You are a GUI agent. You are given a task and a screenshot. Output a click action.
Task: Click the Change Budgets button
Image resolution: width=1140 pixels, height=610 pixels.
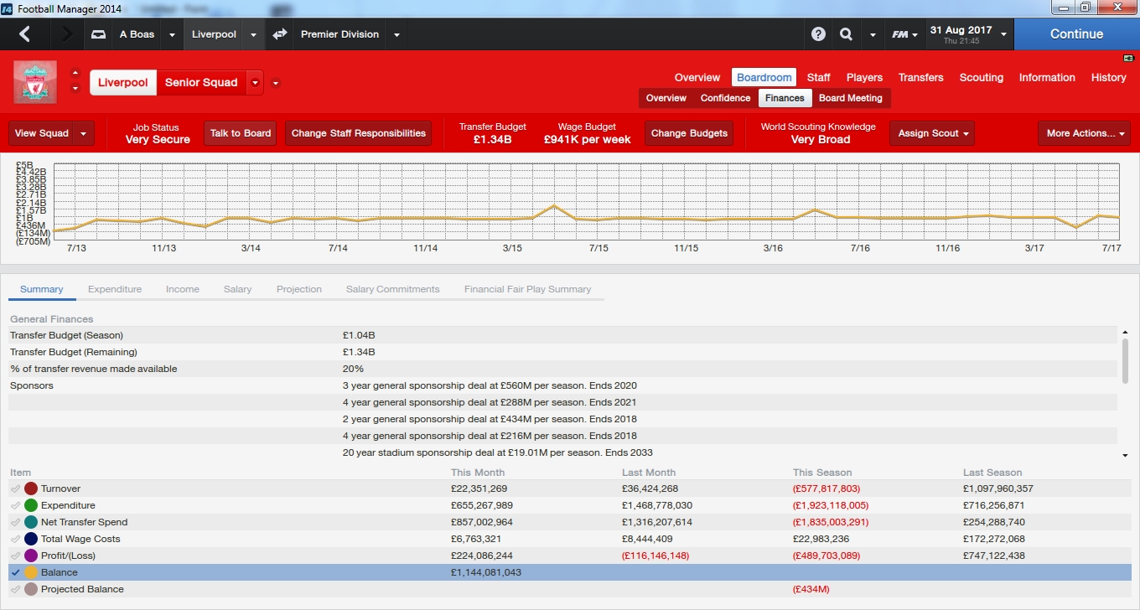coord(690,133)
